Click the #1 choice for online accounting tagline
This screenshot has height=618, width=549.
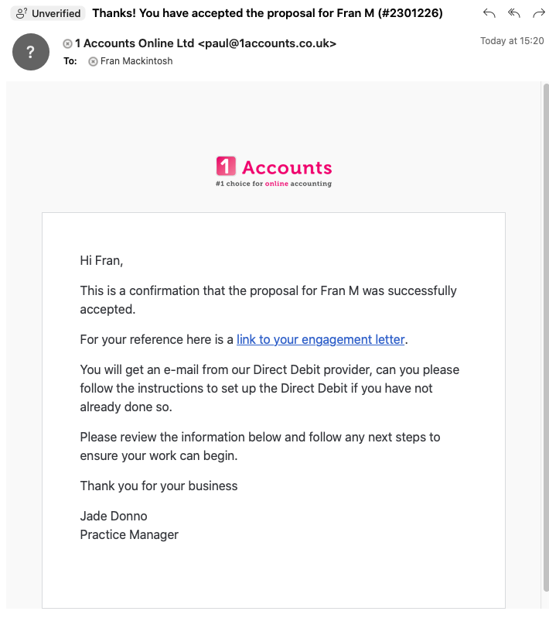click(274, 184)
